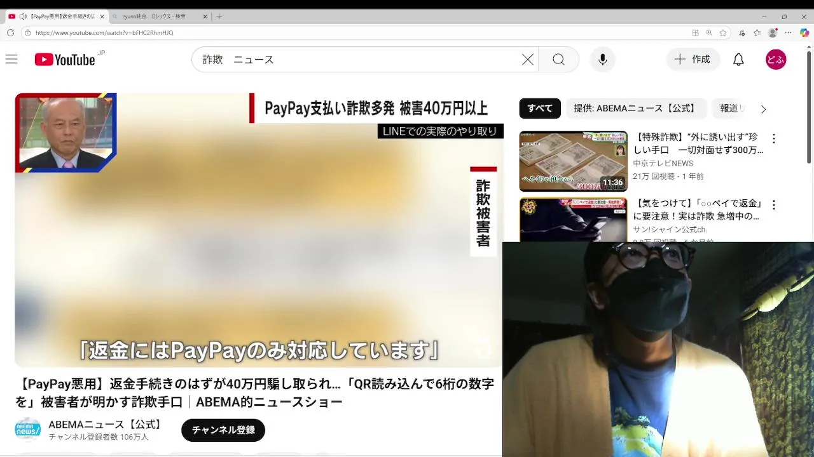Open the favorites list icon
The height and width of the screenshot is (457, 814).
point(757,33)
